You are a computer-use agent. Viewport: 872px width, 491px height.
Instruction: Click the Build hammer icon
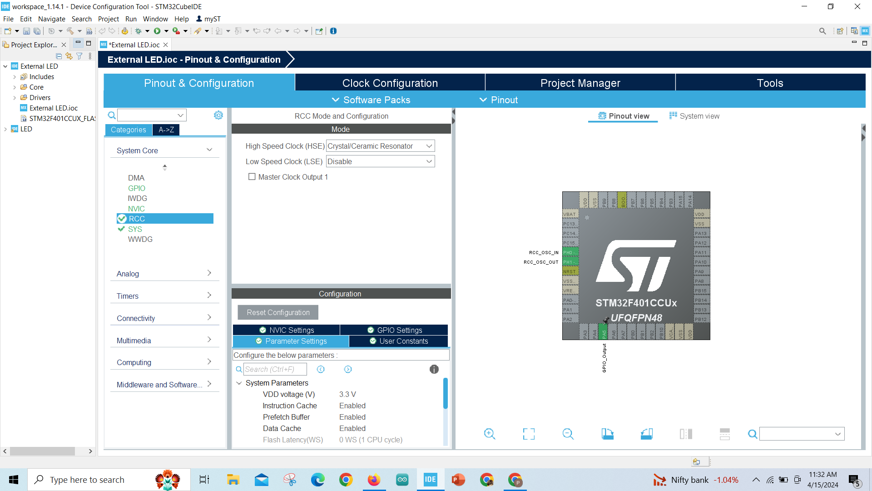[x=70, y=31]
